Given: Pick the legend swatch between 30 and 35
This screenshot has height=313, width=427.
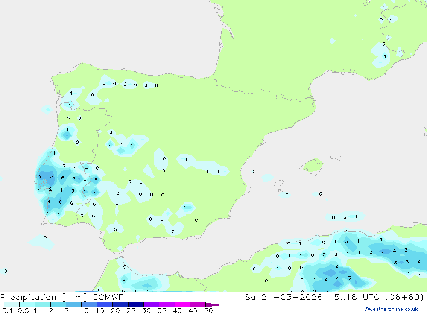Looking at the screenshot, I should (x=151, y=304).
